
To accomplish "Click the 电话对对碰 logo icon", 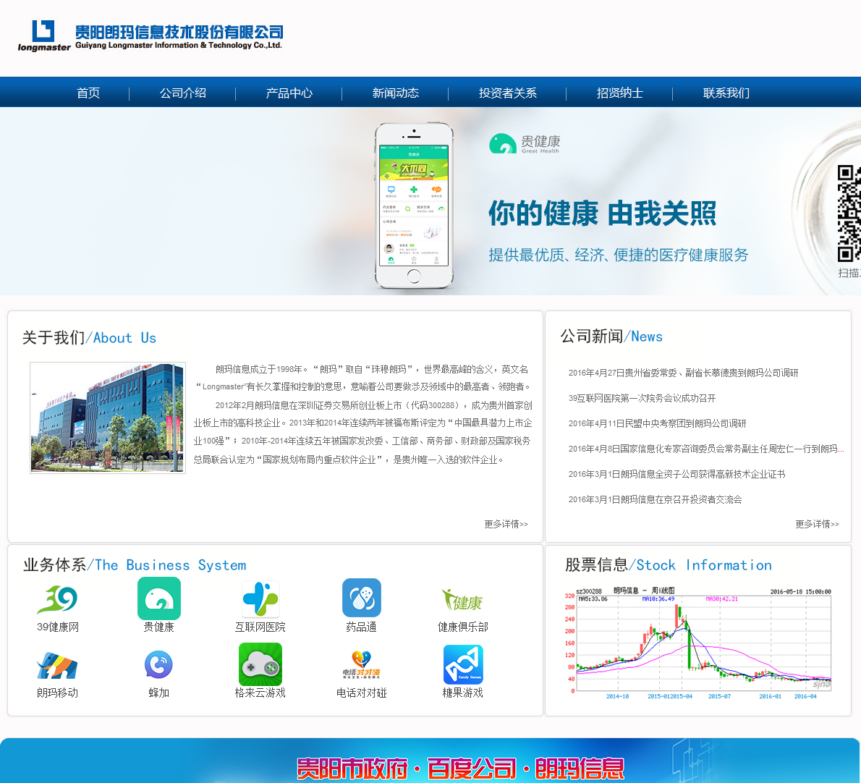I will coord(361,665).
